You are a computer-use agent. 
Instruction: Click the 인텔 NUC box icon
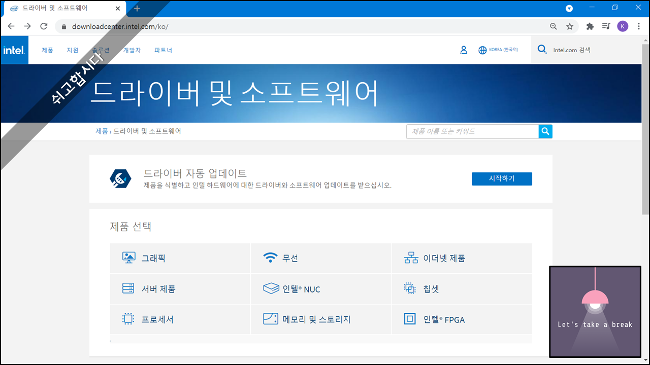[x=271, y=288]
